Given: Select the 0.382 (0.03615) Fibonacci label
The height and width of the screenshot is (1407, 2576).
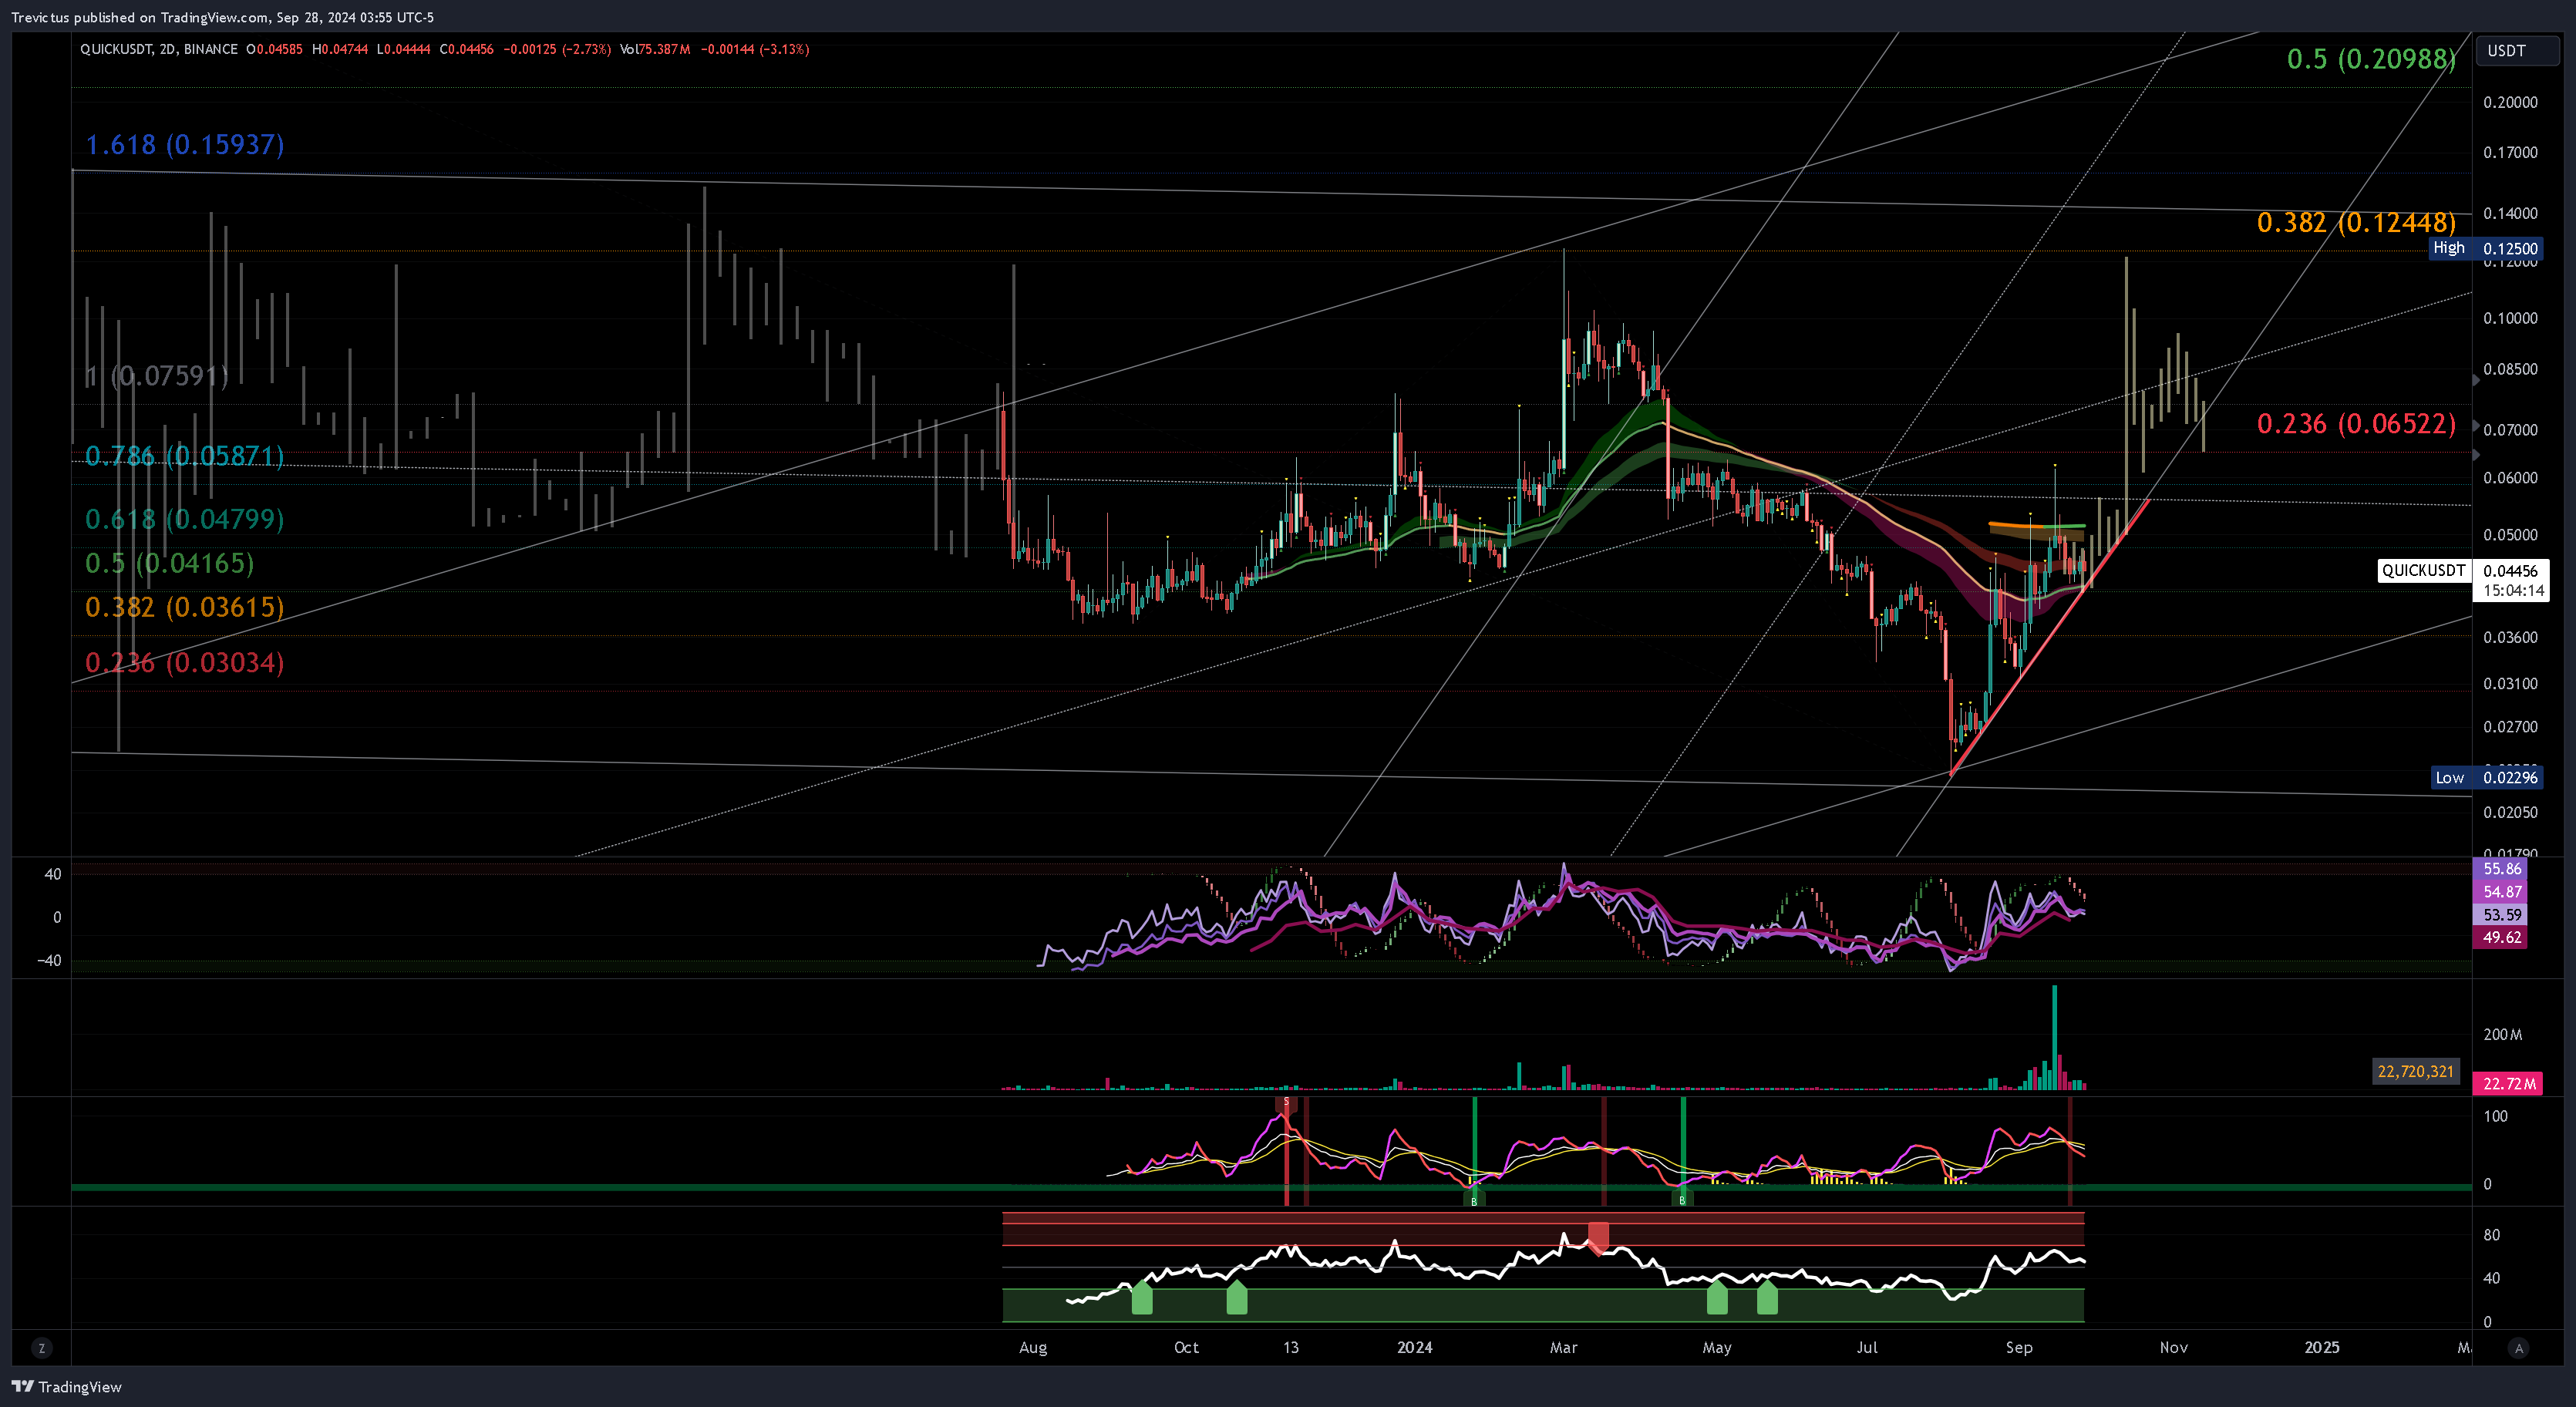Looking at the screenshot, I should click(x=185, y=607).
